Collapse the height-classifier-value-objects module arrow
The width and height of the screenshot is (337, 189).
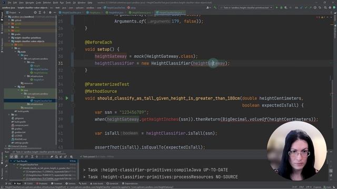point(9,41)
